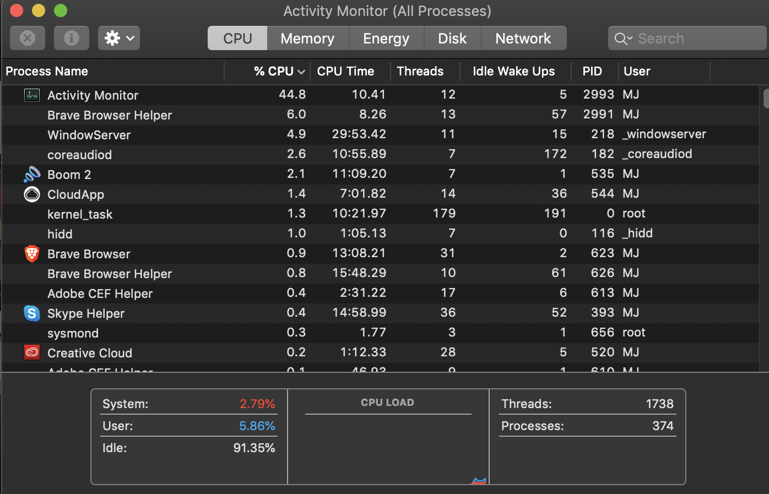Click the Idle 91.35% value
The height and width of the screenshot is (494, 769).
point(254,448)
